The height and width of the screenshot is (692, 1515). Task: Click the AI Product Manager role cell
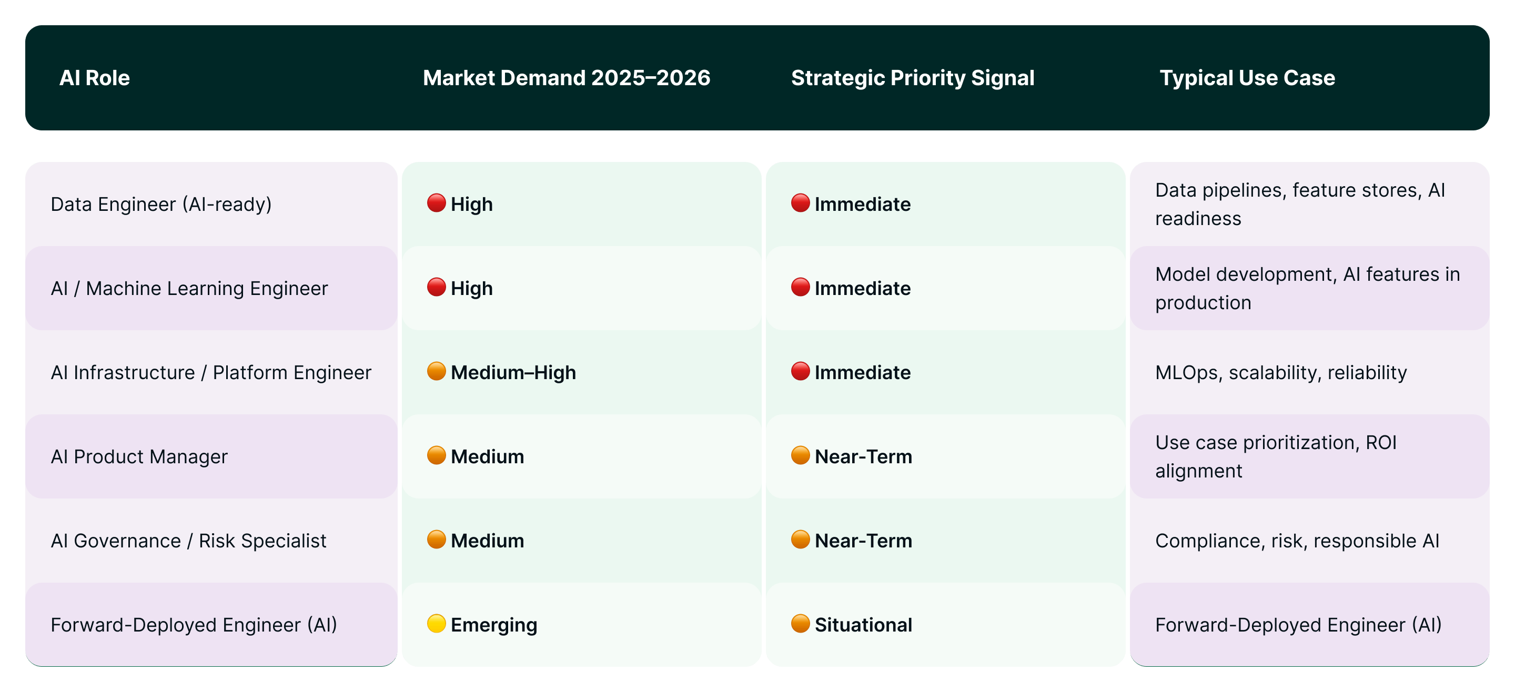139,457
